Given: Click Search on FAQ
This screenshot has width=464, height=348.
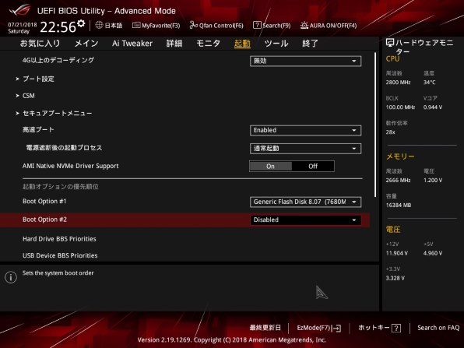Looking at the screenshot, I should tap(438, 328).
